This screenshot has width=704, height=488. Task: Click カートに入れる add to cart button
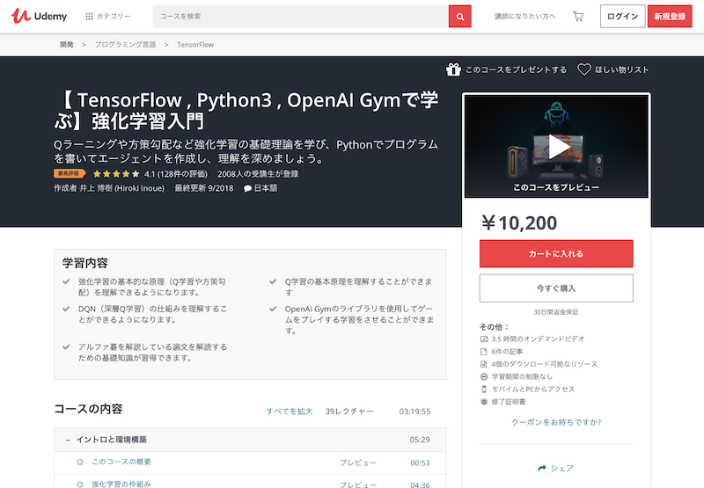coord(556,253)
